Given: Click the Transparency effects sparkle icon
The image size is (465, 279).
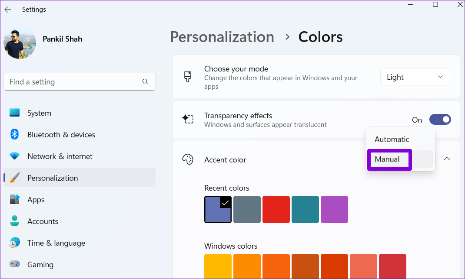Looking at the screenshot, I should 188,119.
